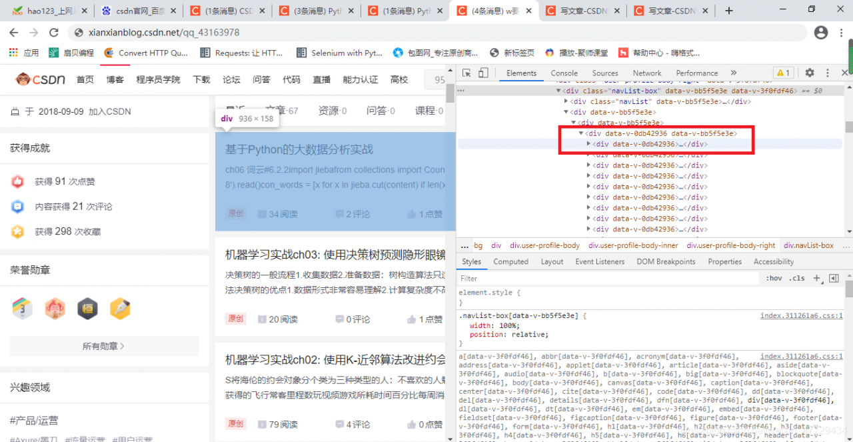Expand the highlighted div data-v-0db42936 child node
853x442 pixels.
pyautogui.click(x=588, y=144)
